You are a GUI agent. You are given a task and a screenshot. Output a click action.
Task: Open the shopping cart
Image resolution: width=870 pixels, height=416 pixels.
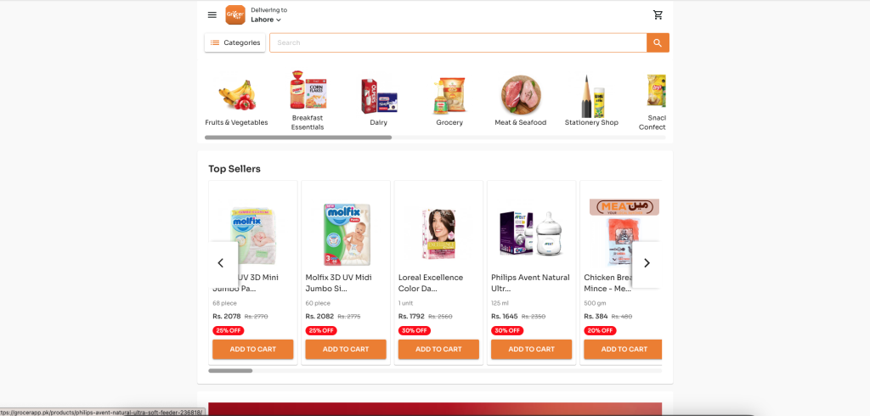click(658, 15)
